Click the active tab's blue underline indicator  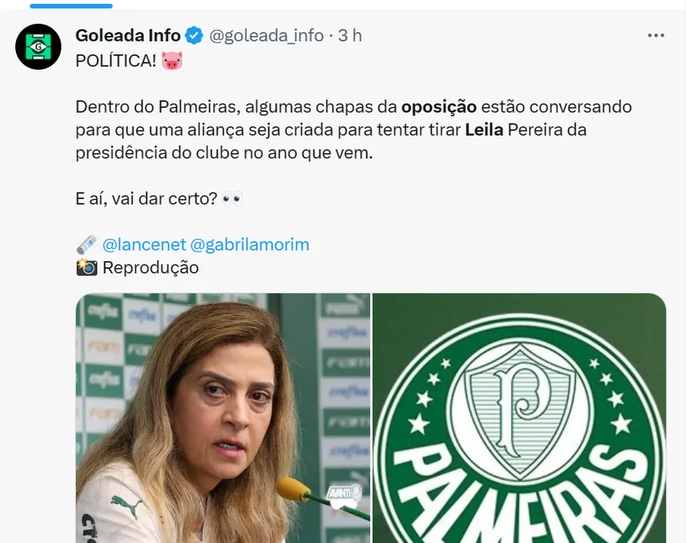pos(71,5)
